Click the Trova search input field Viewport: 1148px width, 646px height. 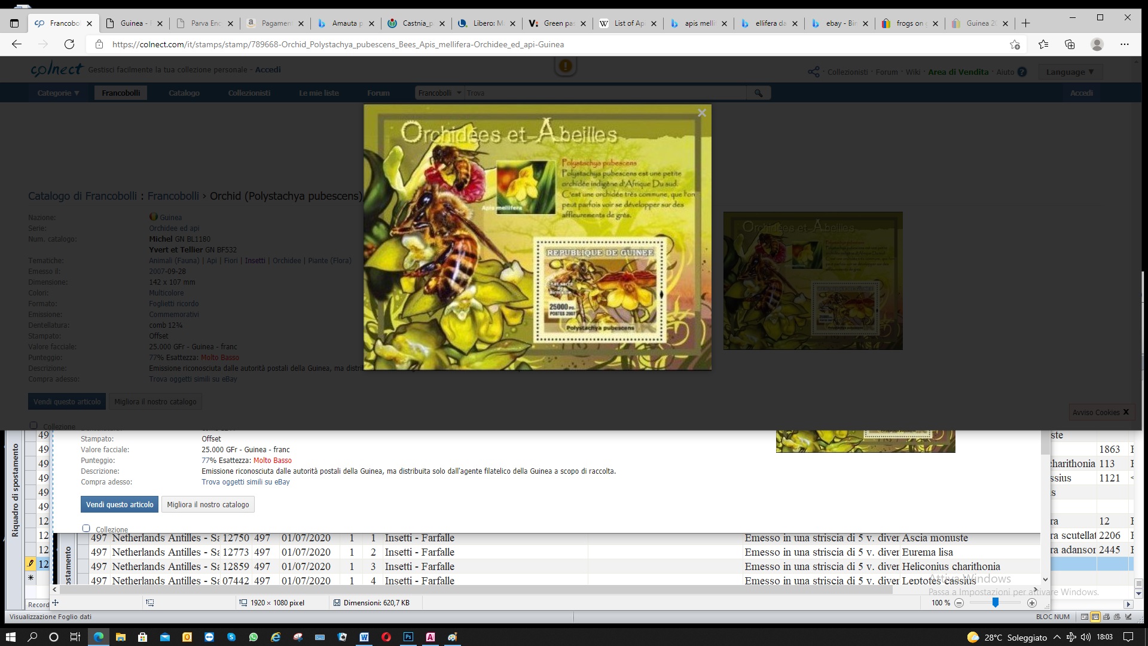point(605,93)
